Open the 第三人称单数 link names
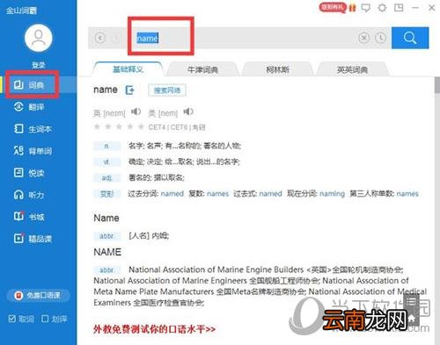 click(407, 194)
